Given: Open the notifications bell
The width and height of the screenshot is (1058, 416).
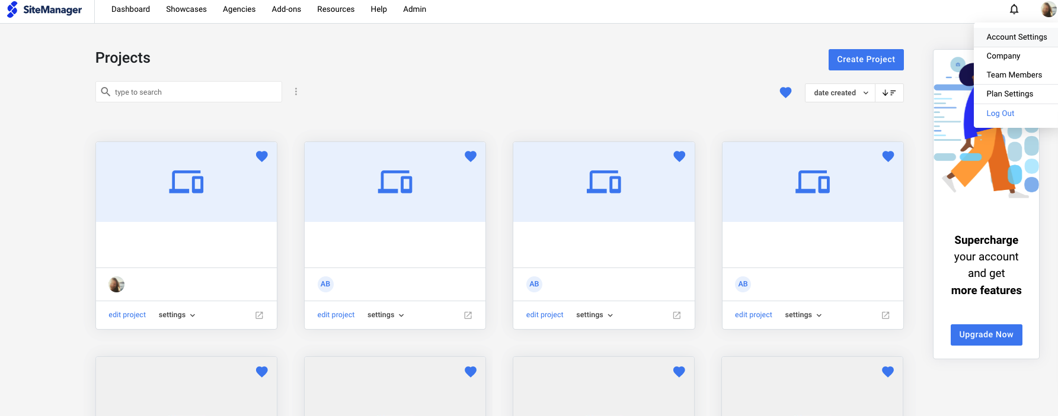Looking at the screenshot, I should 1014,9.
